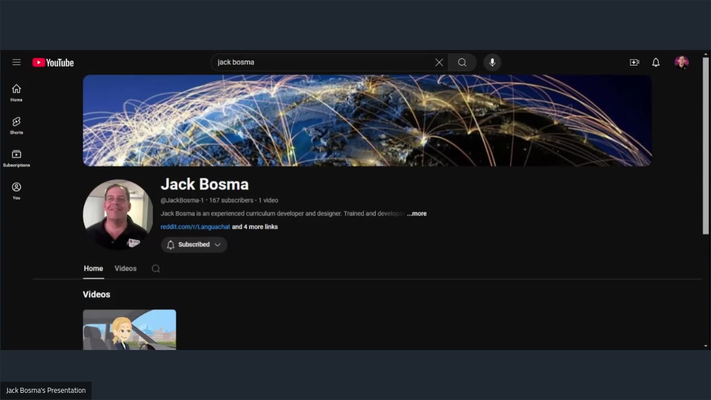Click the magnifier search button
The image size is (711, 400).
(x=462, y=62)
